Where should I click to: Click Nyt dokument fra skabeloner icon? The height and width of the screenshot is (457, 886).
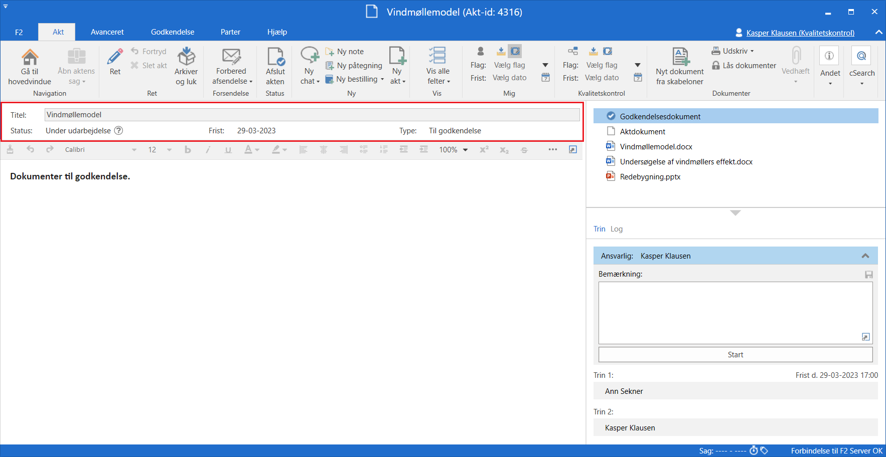680,57
